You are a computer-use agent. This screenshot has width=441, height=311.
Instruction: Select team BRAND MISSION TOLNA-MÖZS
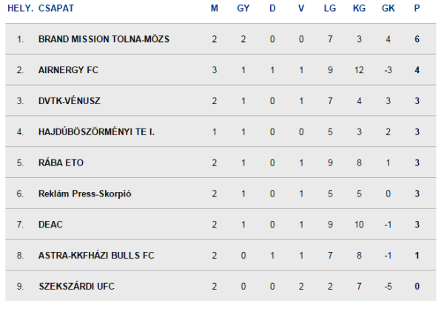point(104,39)
